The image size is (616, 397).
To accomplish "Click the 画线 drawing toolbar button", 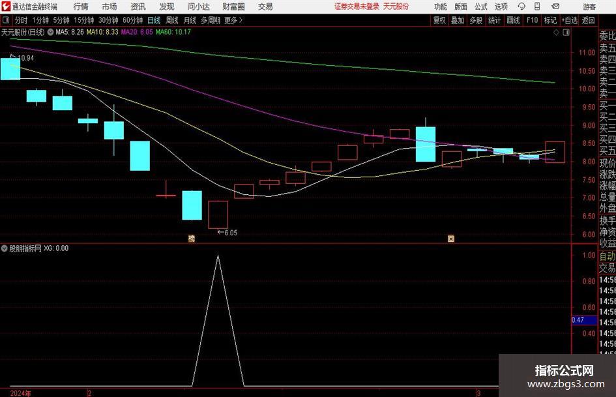I will tap(513, 20).
